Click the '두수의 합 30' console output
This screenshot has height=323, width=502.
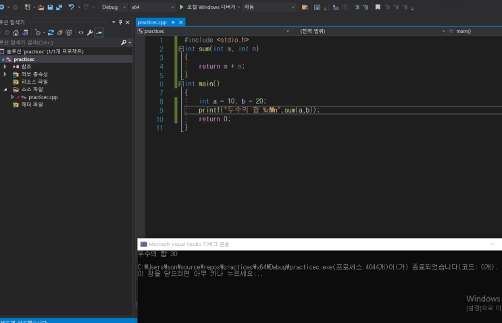[x=157, y=254]
